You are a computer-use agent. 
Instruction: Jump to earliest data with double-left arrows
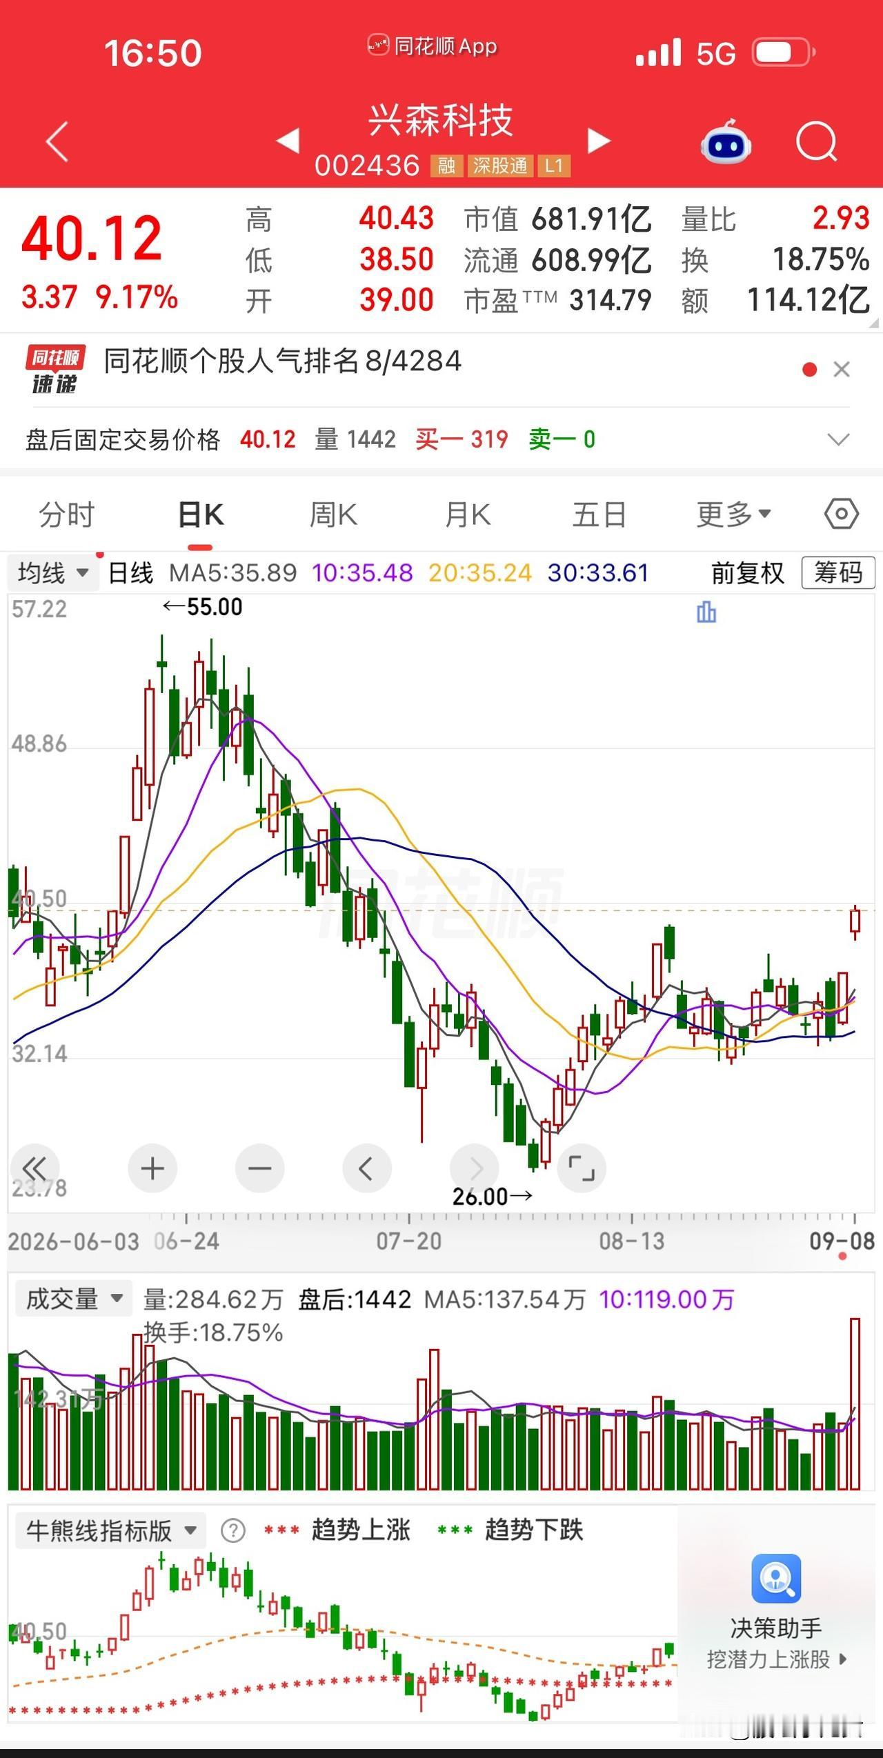pos(34,1168)
